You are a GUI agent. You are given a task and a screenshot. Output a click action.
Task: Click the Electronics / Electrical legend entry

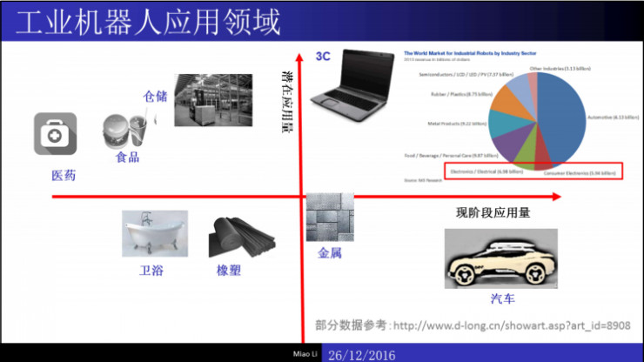(486, 171)
